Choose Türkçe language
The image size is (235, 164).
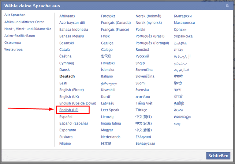pos(141,110)
